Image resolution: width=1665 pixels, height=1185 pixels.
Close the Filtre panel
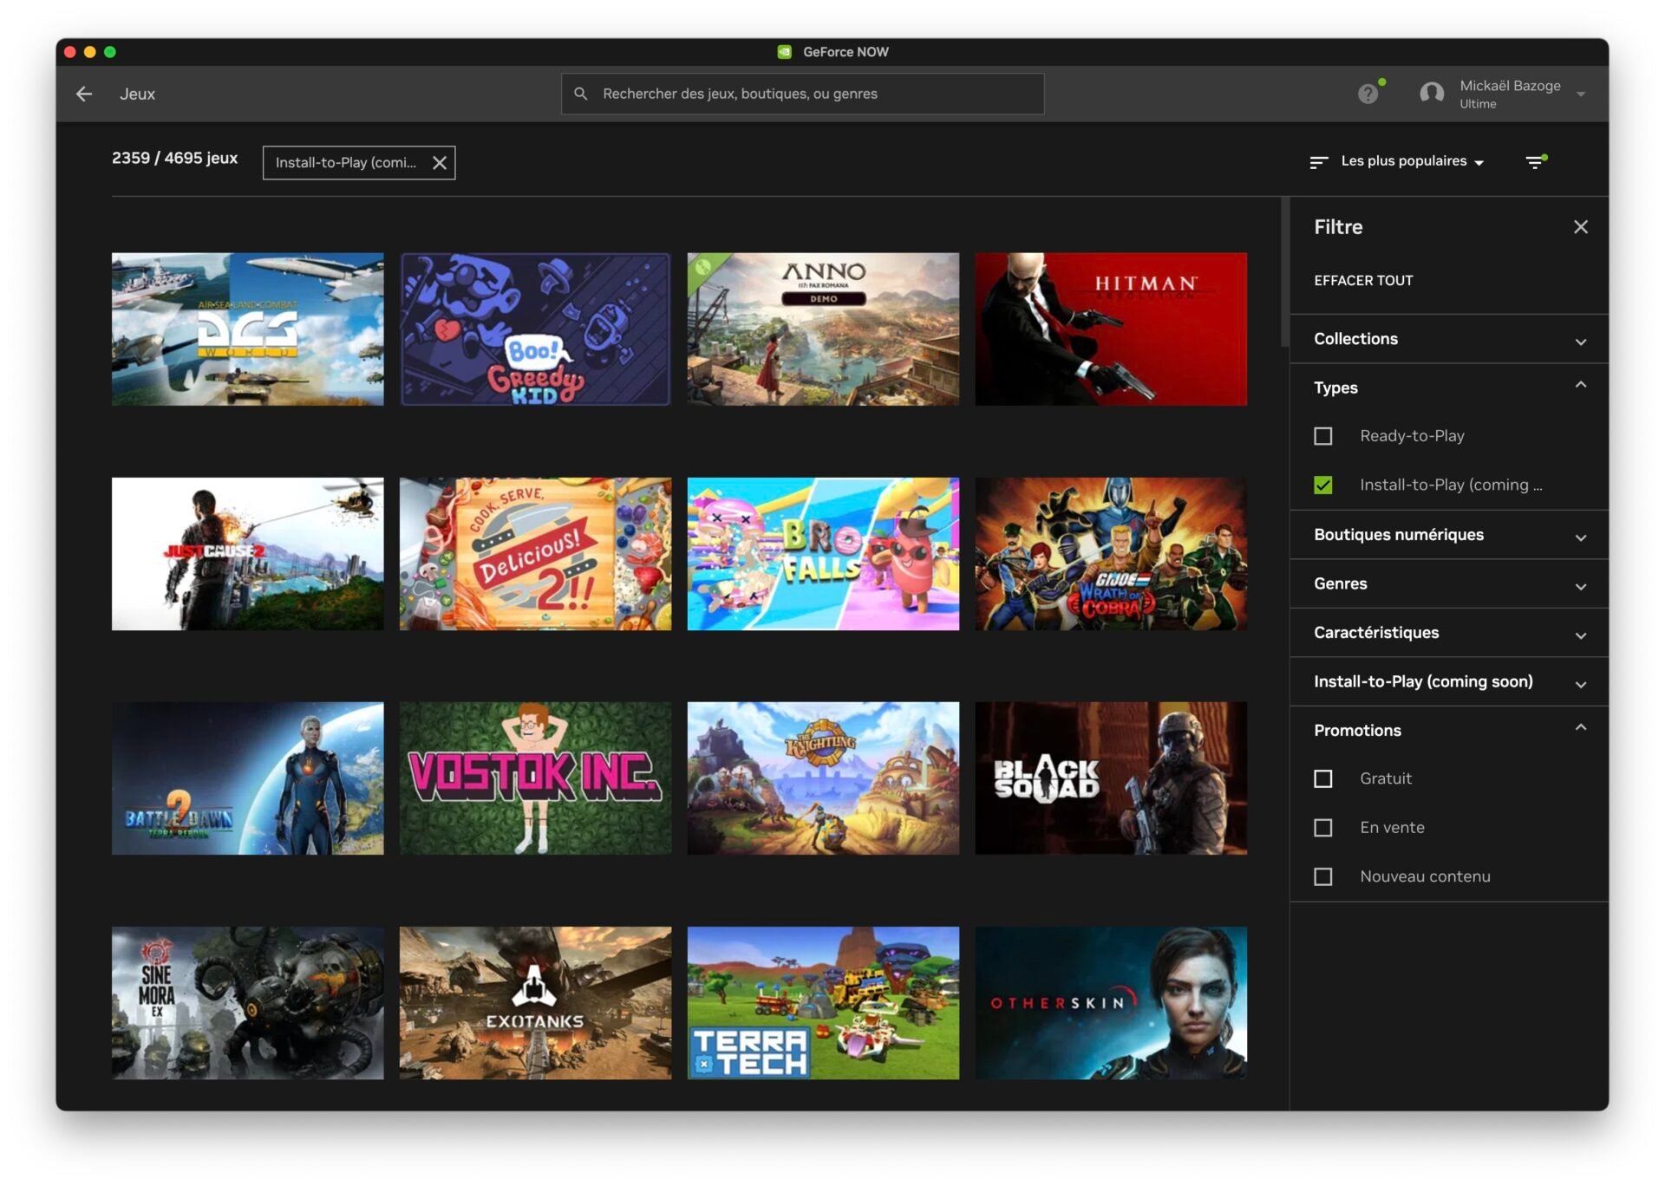tap(1581, 227)
